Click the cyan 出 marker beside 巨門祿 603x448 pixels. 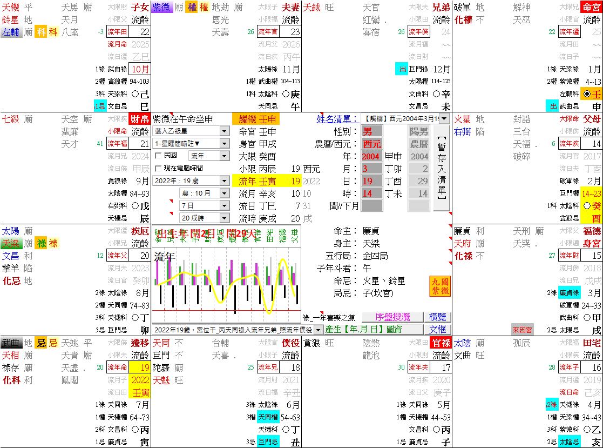click(x=402, y=69)
